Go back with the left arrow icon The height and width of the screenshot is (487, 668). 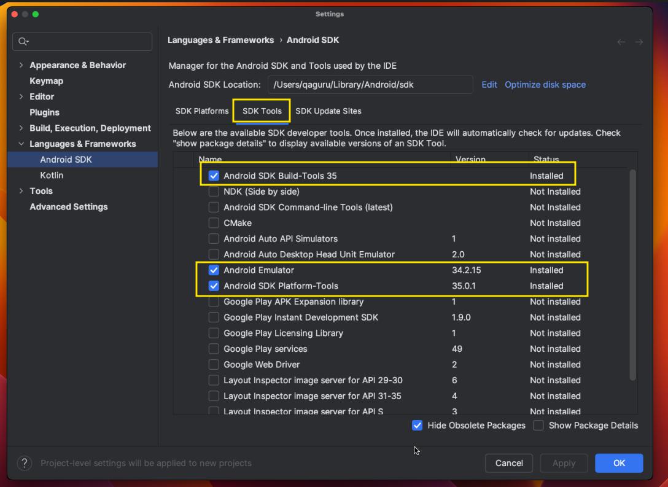[x=621, y=42]
